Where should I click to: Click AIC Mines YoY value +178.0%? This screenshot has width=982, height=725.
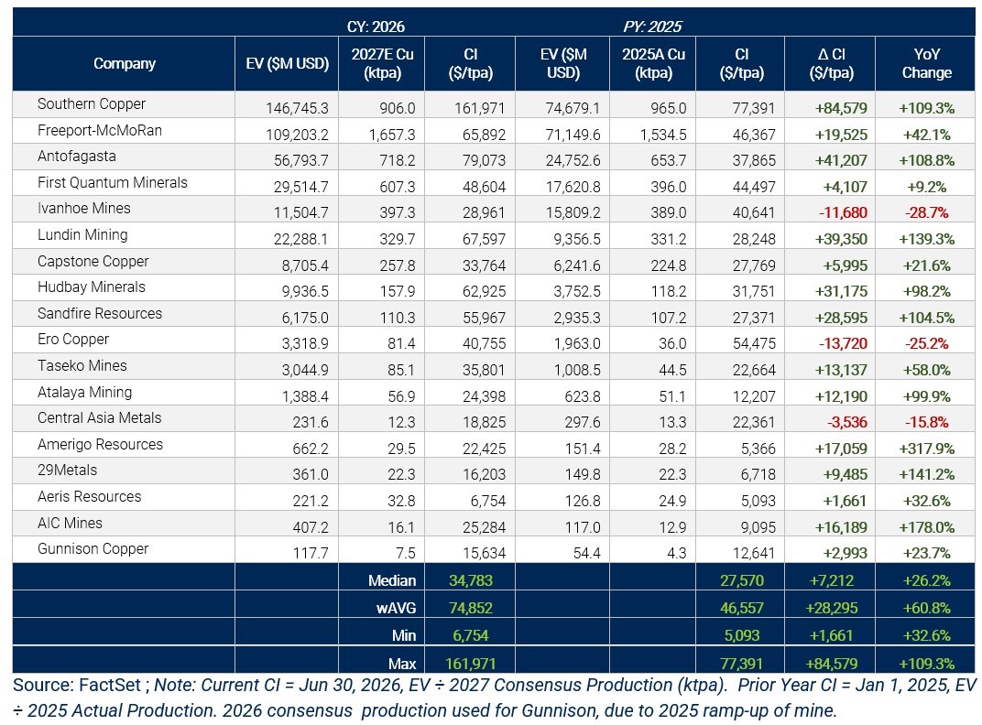[927, 527]
